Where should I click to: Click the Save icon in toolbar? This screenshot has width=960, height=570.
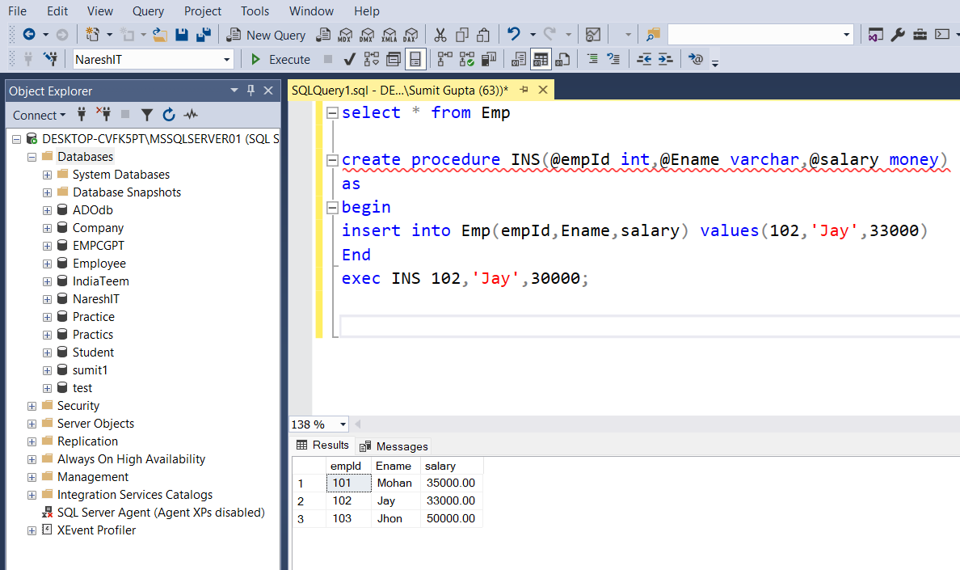coord(181,35)
